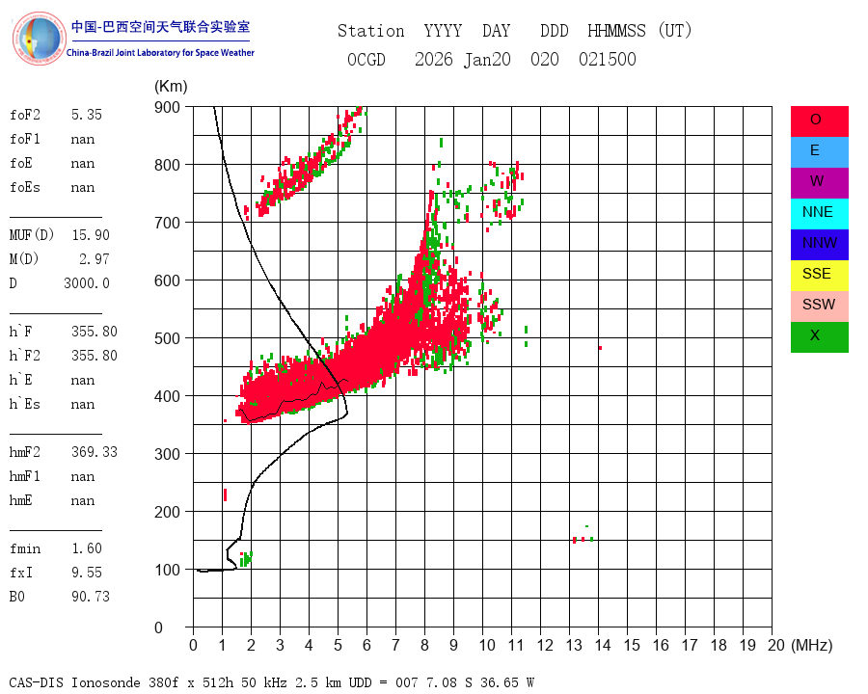The width and height of the screenshot is (868, 694).
Task: Select the MUF(D) value 15.90
Action: click(x=91, y=235)
